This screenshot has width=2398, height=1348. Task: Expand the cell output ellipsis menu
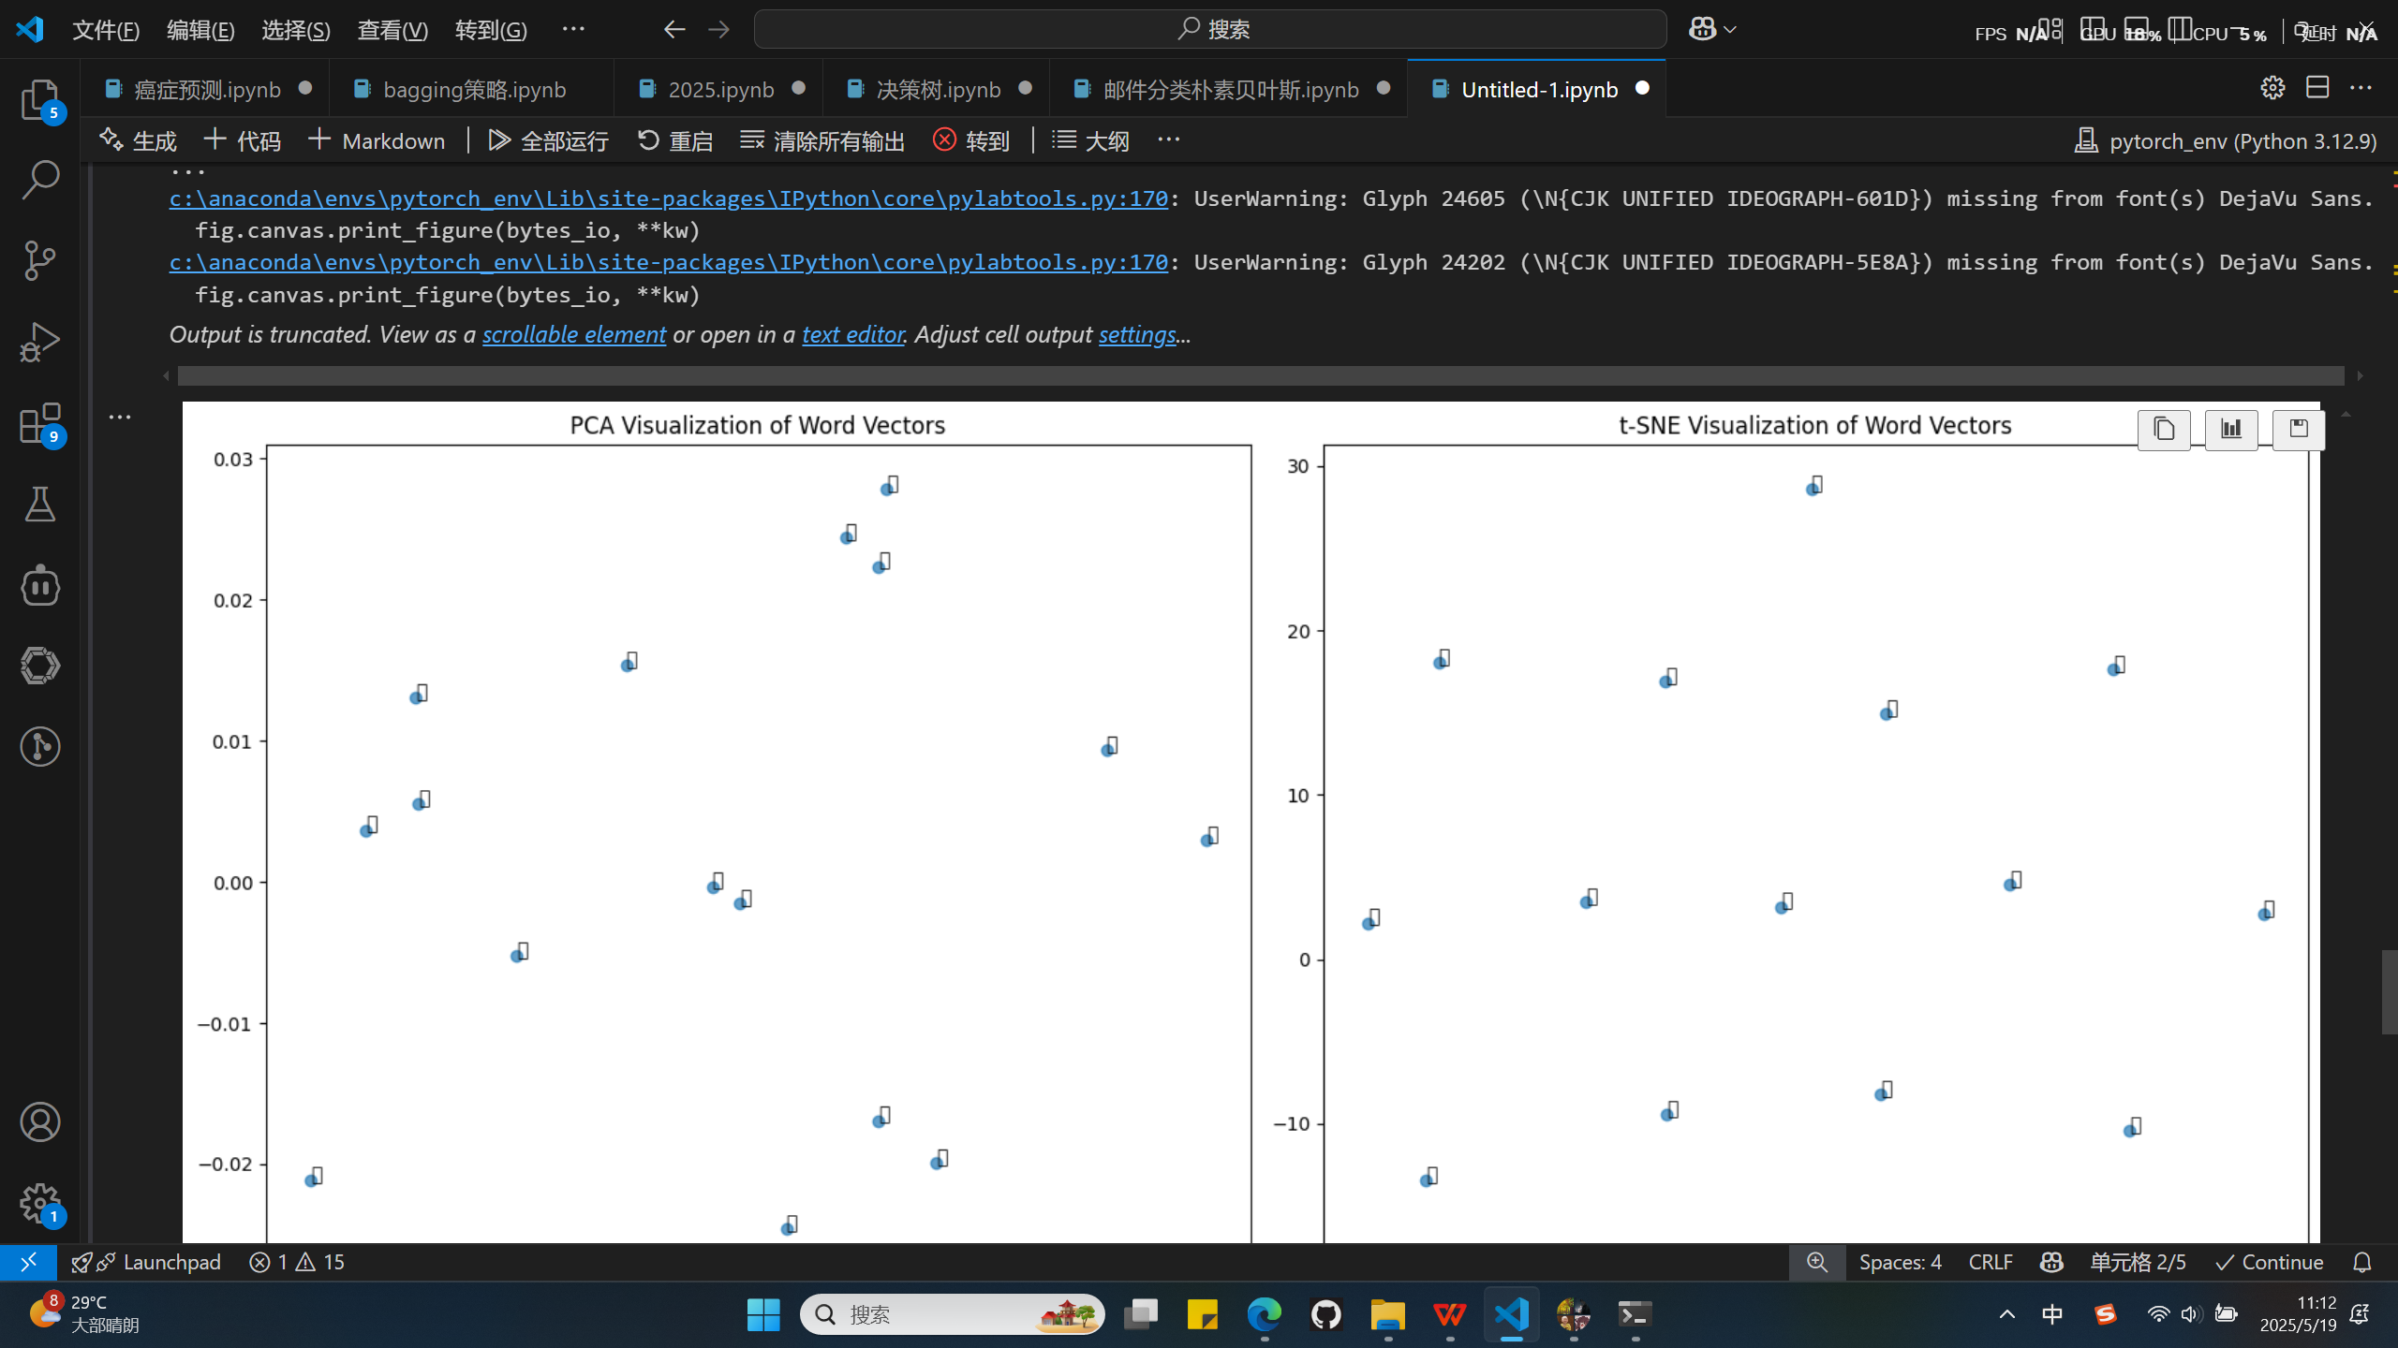point(120,418)
